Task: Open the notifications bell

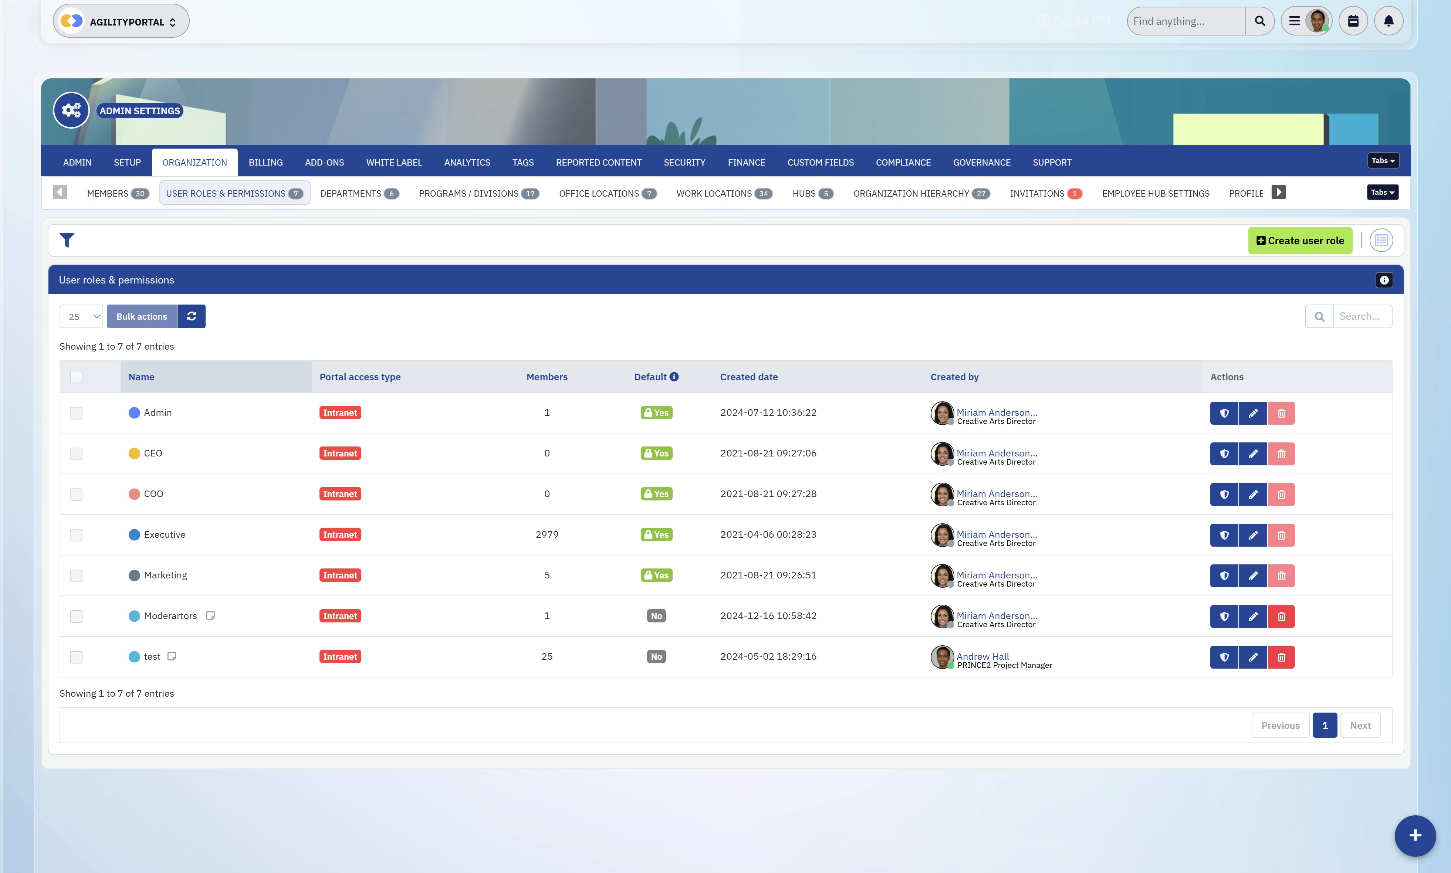Action: point(1388,21)
